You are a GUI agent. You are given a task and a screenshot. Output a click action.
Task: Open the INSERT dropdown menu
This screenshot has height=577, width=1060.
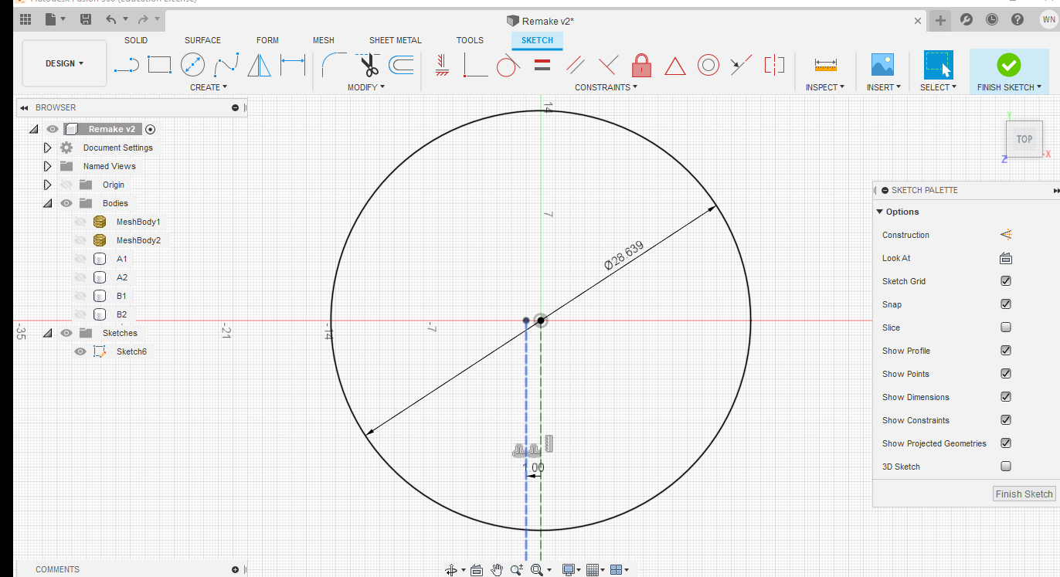click(x=884, y=87)
